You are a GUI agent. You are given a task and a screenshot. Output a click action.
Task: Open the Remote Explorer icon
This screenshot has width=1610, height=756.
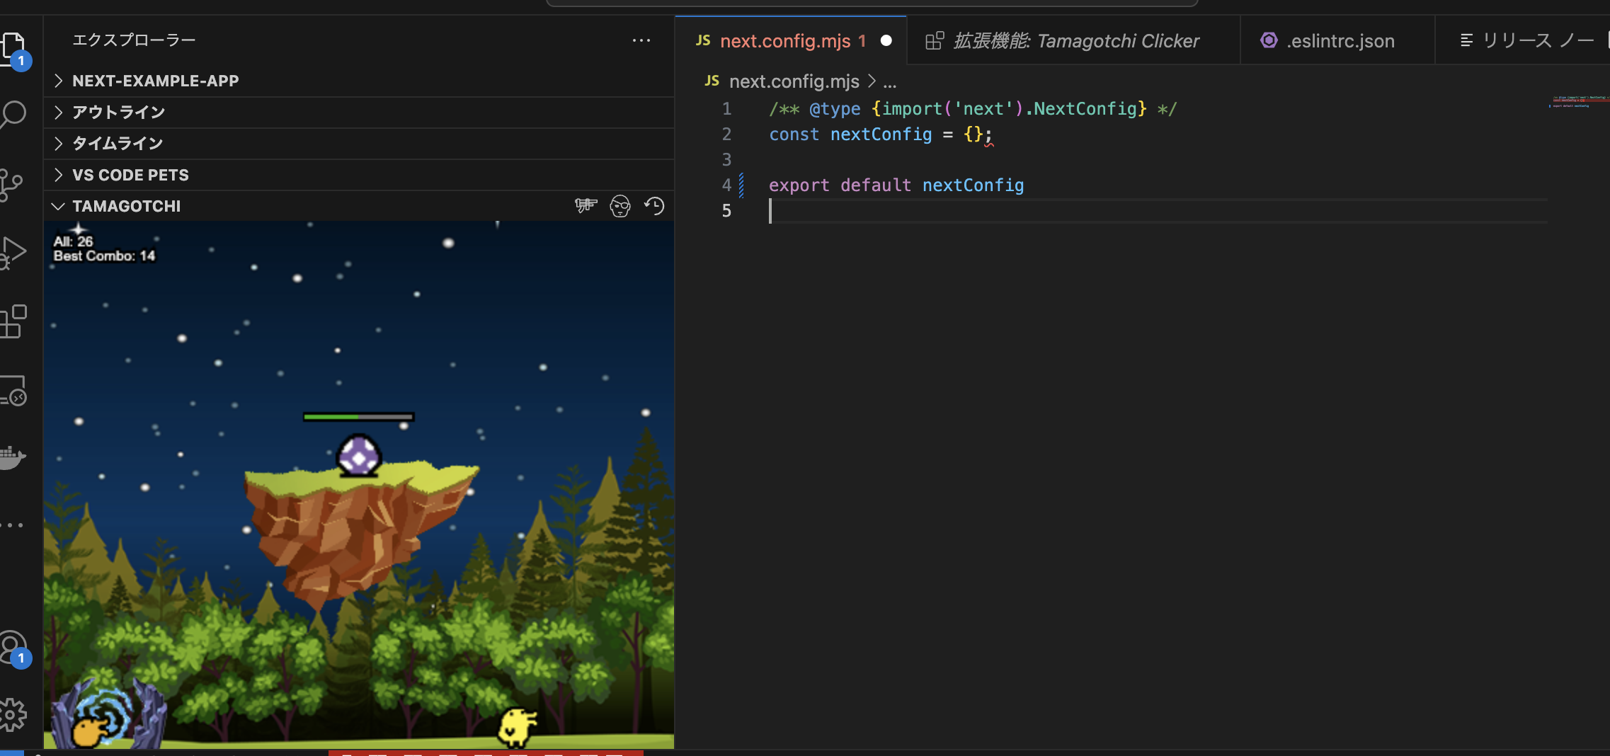[x=14, y=391]
